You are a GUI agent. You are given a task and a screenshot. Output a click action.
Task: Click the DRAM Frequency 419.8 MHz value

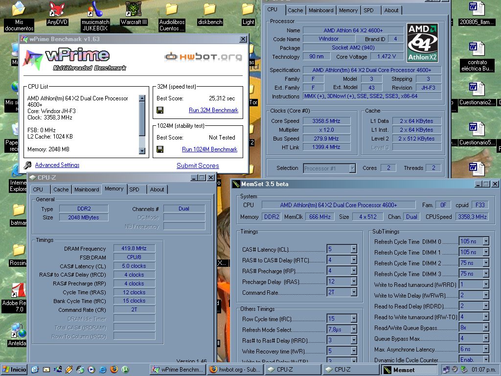[134, 248]
